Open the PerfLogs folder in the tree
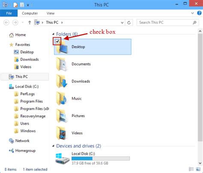 27,94
